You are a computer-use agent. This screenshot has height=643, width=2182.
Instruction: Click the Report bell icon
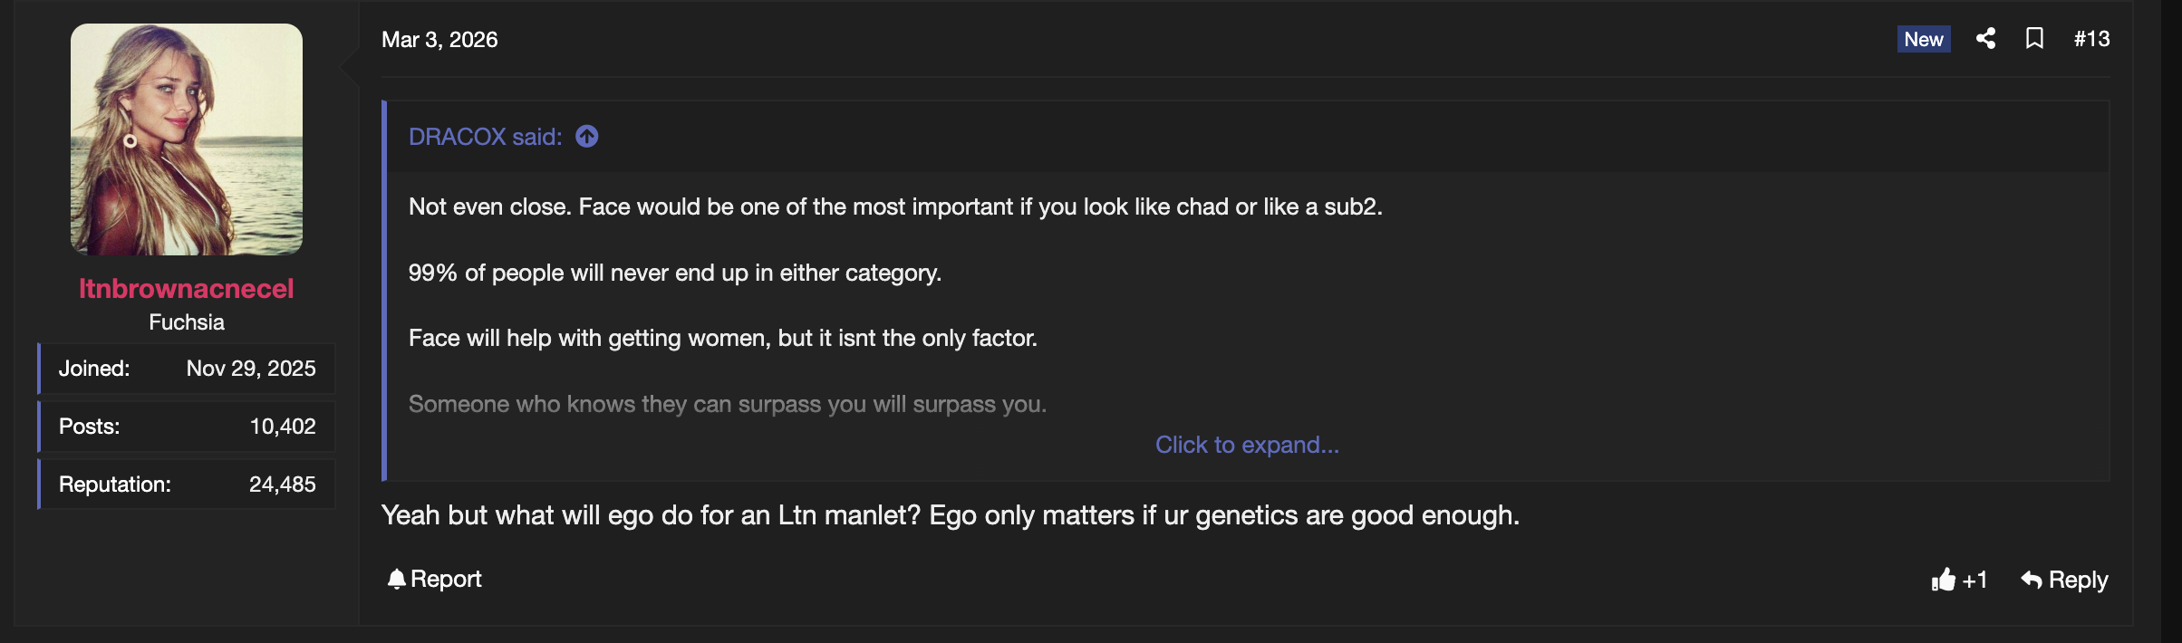pos(396,579)
